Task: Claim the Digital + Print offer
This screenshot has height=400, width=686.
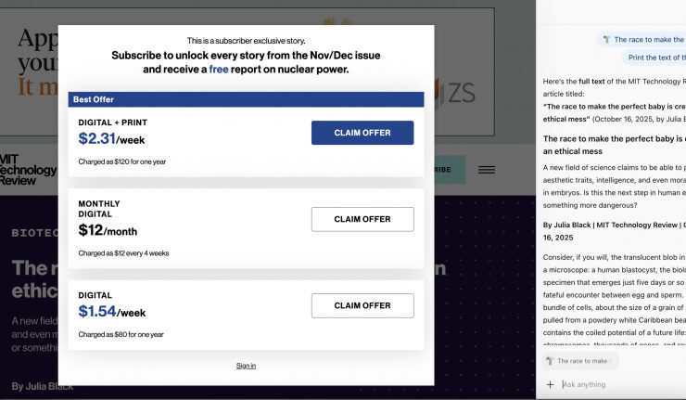Action: pyautogui.click(x=362, y=133)
